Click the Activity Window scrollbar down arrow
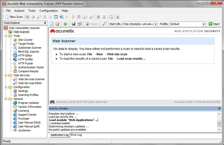224x145 pixels. coord(219,130)
